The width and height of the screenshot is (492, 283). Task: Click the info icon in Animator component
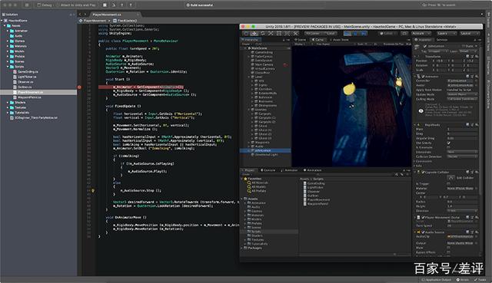coord(421,110)
